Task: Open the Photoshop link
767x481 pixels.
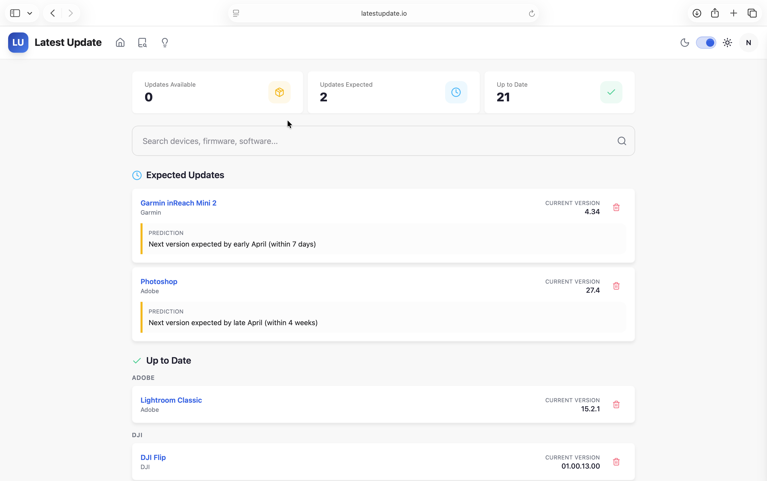Action: pyautogui.click(x=159, y=282)
